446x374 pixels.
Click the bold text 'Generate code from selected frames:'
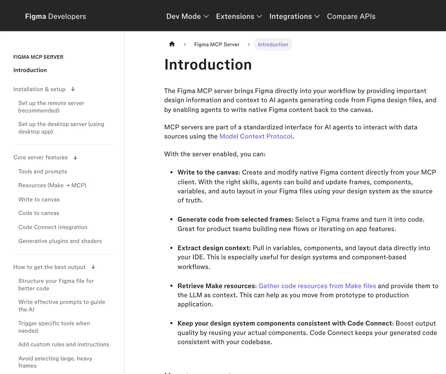236,219
